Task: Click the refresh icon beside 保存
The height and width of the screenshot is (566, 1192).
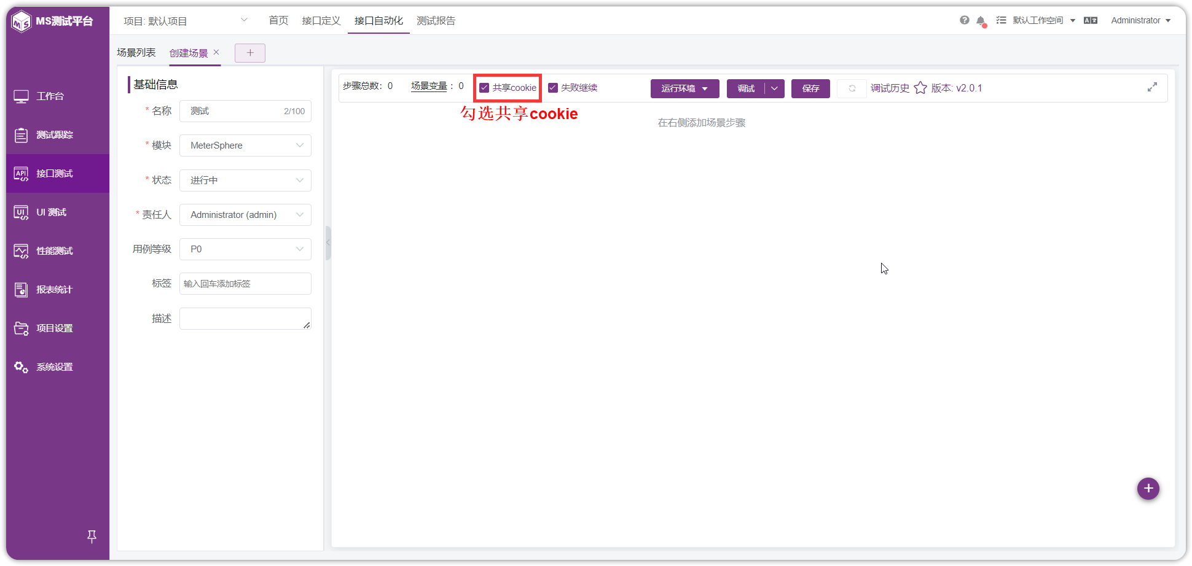Action: pos(852,88)
